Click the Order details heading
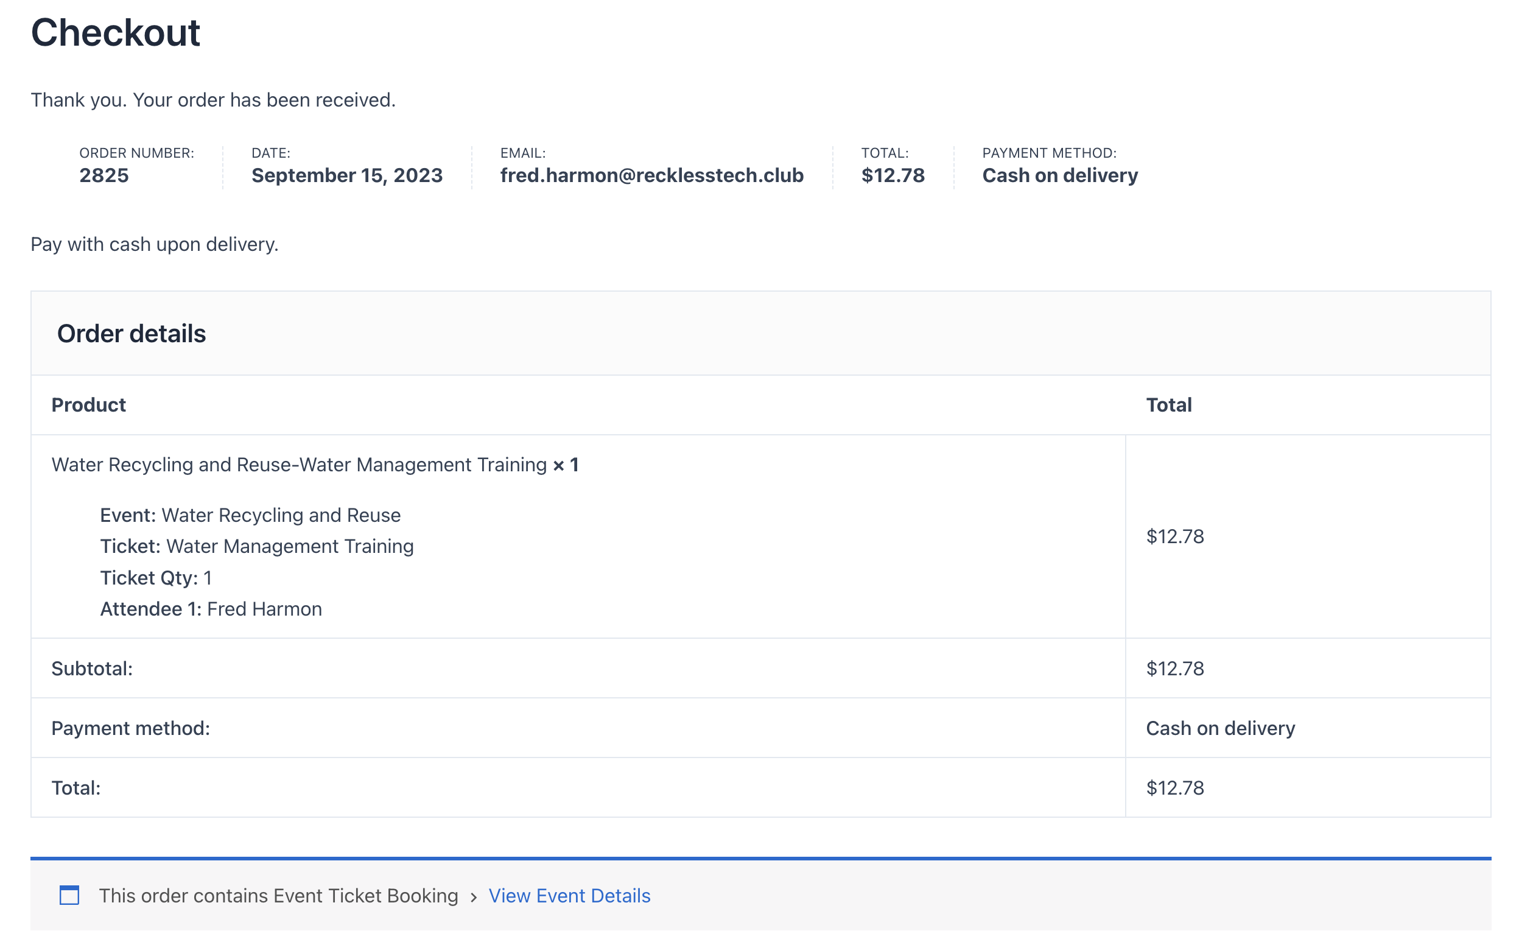This screenshot has height=942, width=1519. click(132, 334)
